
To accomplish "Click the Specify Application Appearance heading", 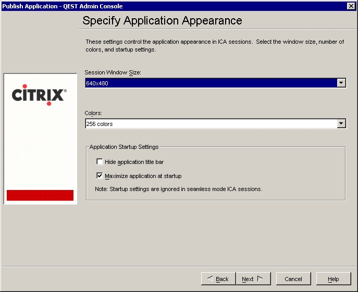I will coord(162,21).
